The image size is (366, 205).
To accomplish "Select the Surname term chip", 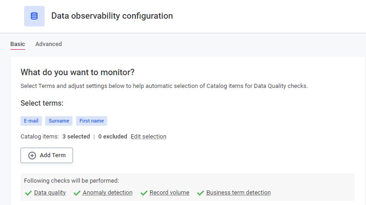I will 59,121.
